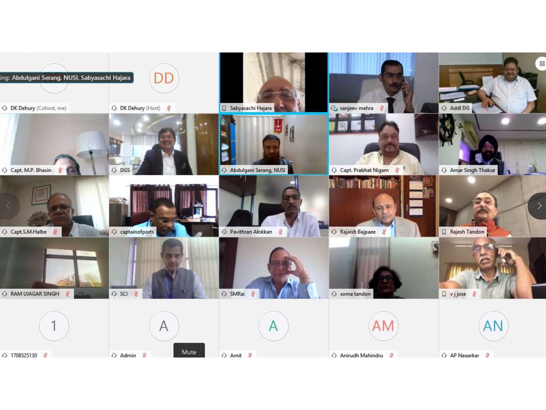Image resolution: width=546 pixels, height=410 pixels.
Task: Click muted microphone icon for sanjeev mehra
Action: (381, 108)
